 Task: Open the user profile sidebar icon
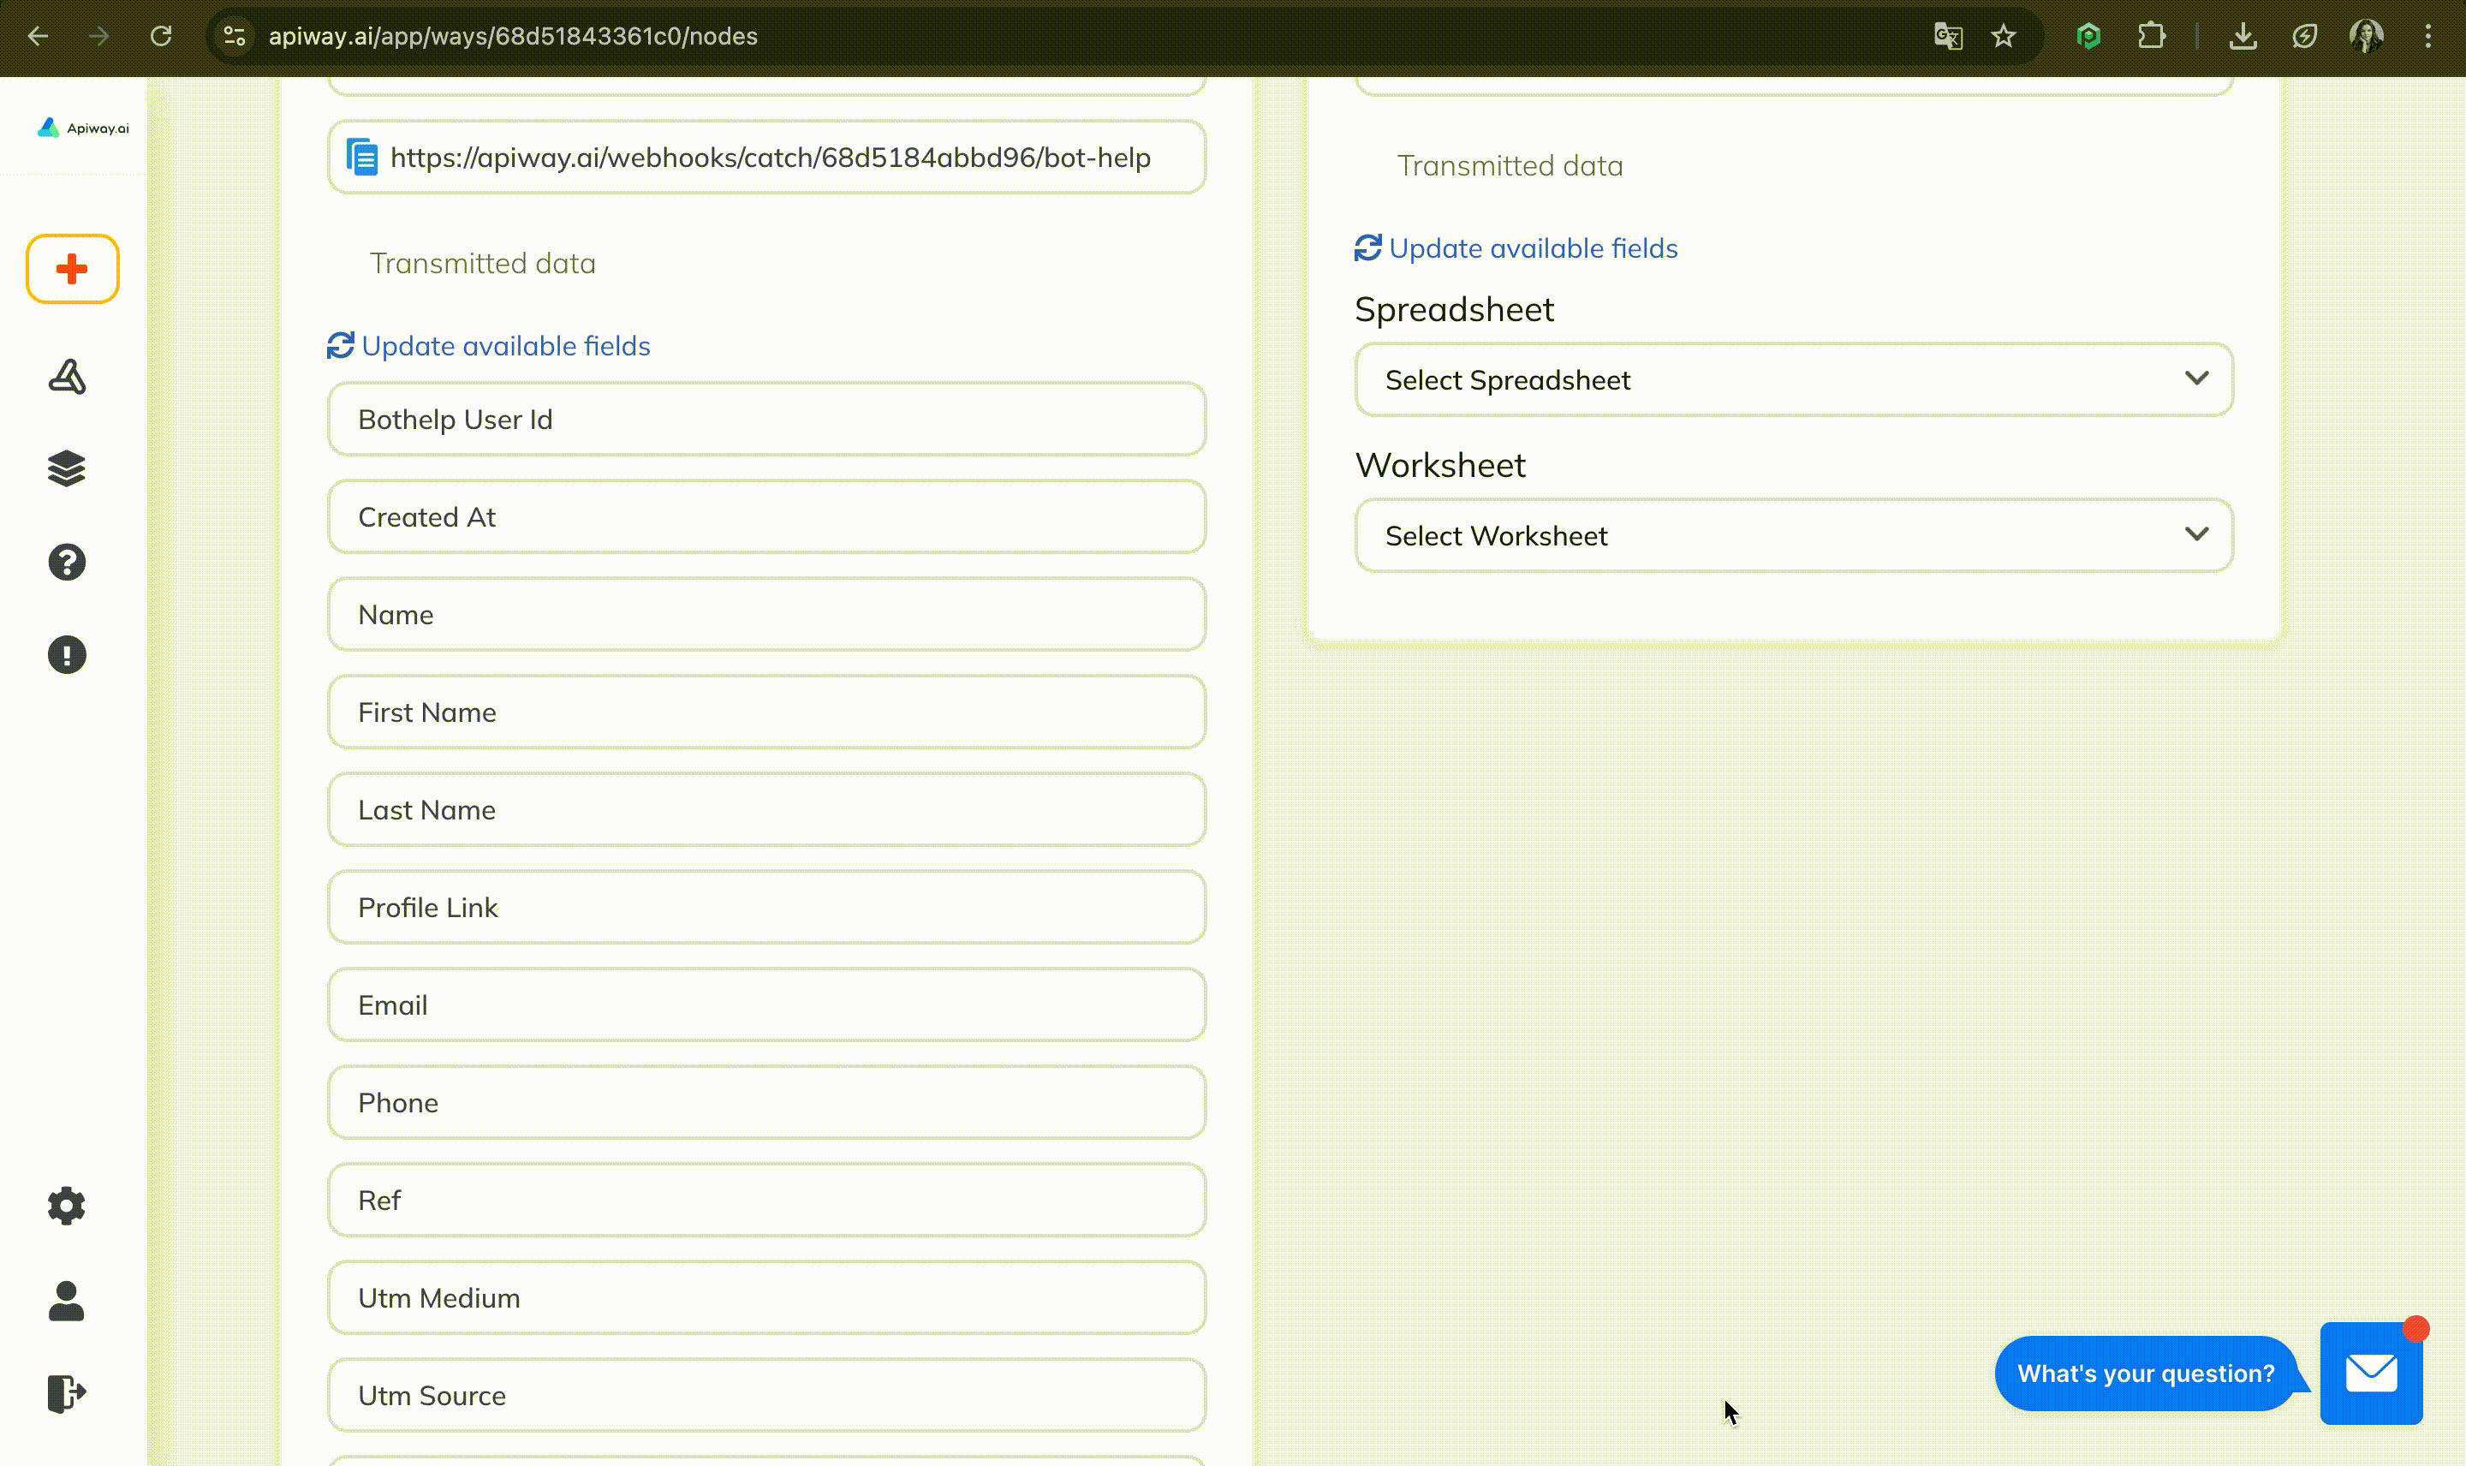point(67,1300)
